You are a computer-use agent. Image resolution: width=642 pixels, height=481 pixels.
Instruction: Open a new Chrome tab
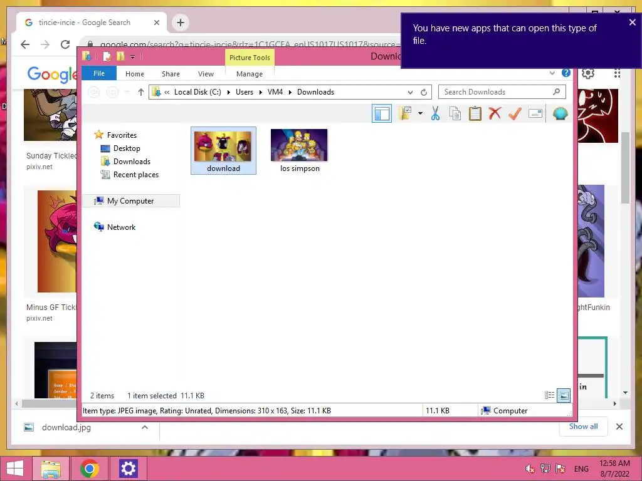click(x=181, y=23)
